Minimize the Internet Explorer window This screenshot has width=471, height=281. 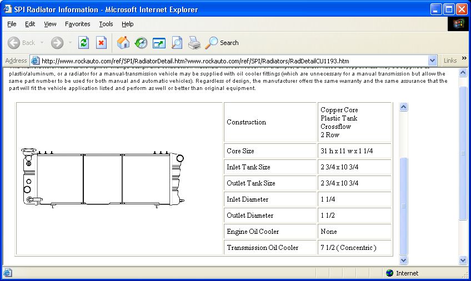[436, 9]
